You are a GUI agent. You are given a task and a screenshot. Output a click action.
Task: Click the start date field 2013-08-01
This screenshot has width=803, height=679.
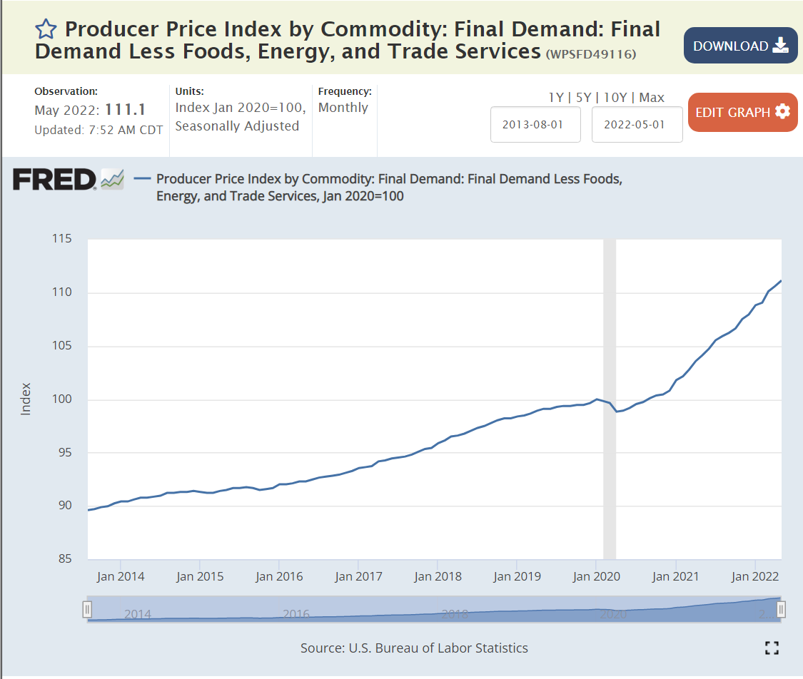click(x=535, y=124)
